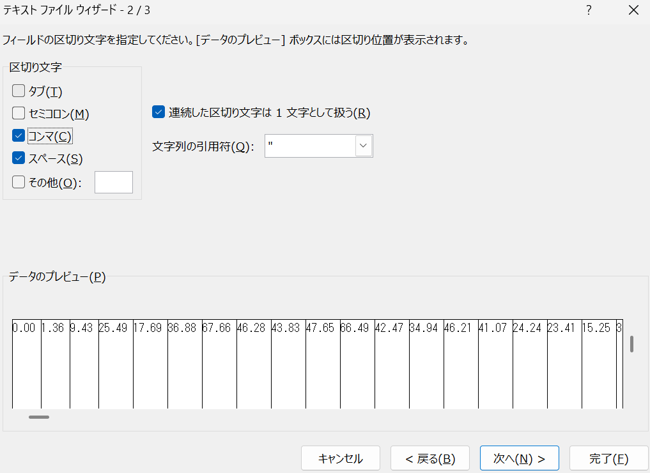The height and width of the screenshot is (473, 650).
Task: Select the preview column containing 42.47
Action: [x=392, y=364]
